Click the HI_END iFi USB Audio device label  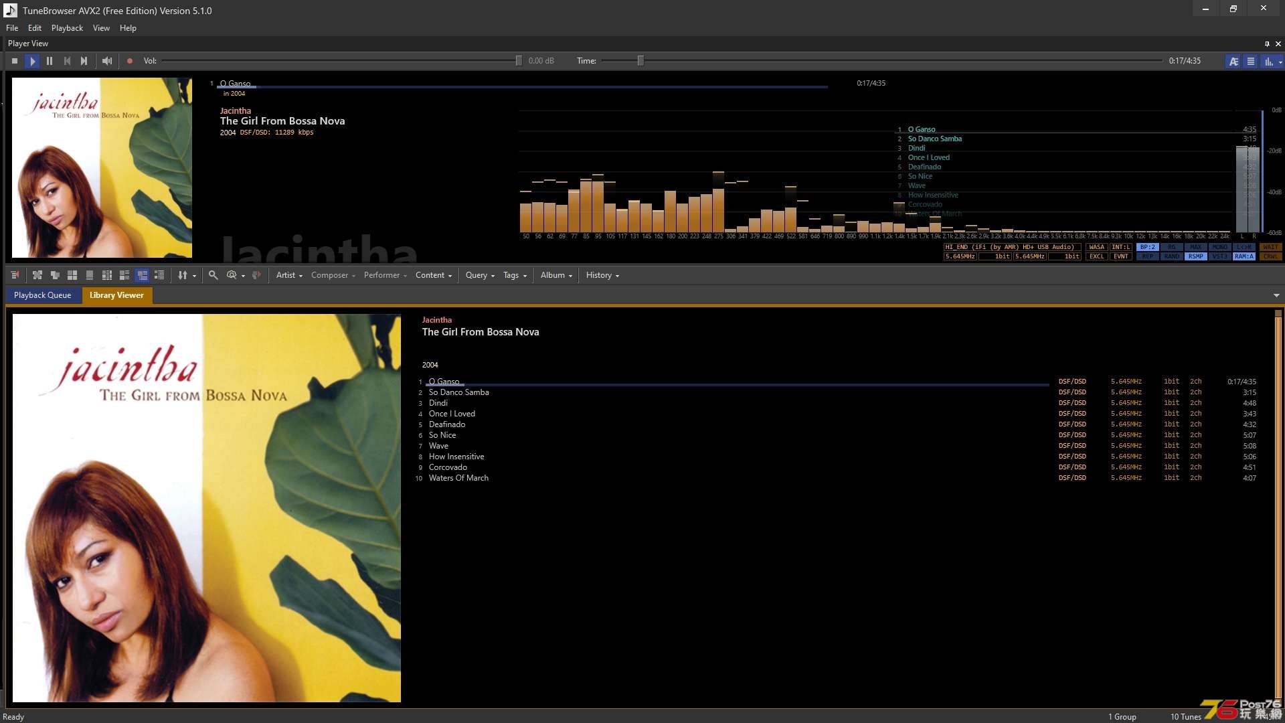[x=1013, y=247]
